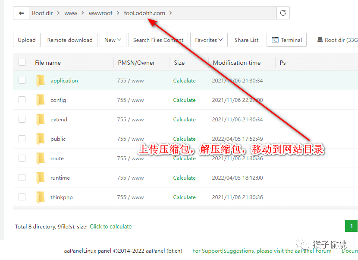Click page number 1 in pagination
The height and width of the screenshot is (260, 358).
click(351, 226)
